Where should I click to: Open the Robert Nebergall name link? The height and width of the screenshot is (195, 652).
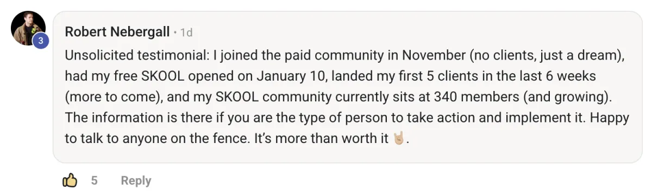click(117, 32)
